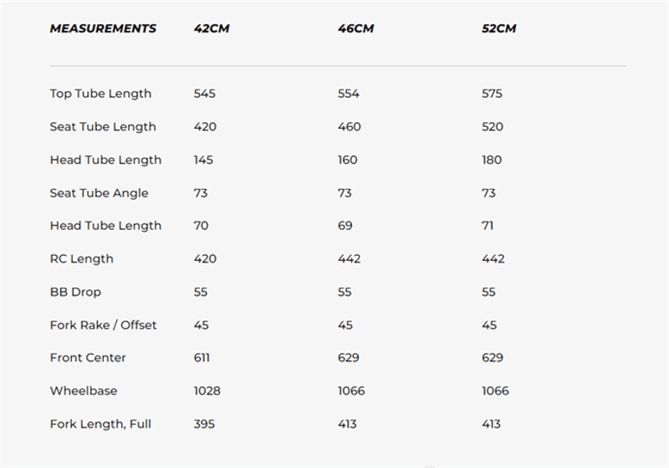Select the 42CM size column header

[211, 28]
